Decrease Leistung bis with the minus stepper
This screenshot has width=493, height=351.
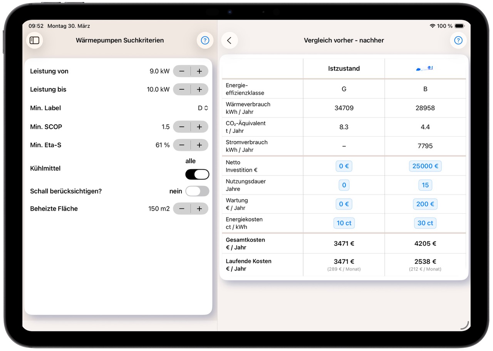(x=181, y=89)
